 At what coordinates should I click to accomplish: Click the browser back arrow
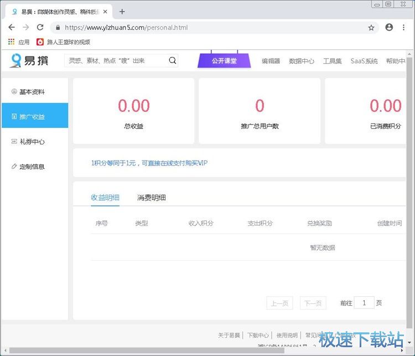point(12,27)
